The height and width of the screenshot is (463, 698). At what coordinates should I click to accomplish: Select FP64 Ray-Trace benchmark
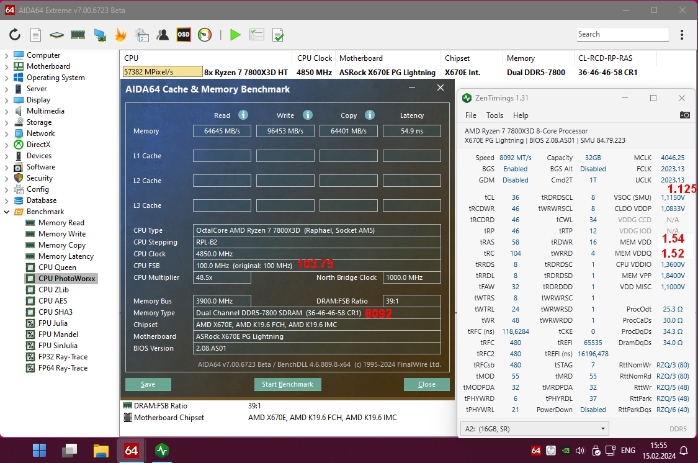(x=63, y=367)
